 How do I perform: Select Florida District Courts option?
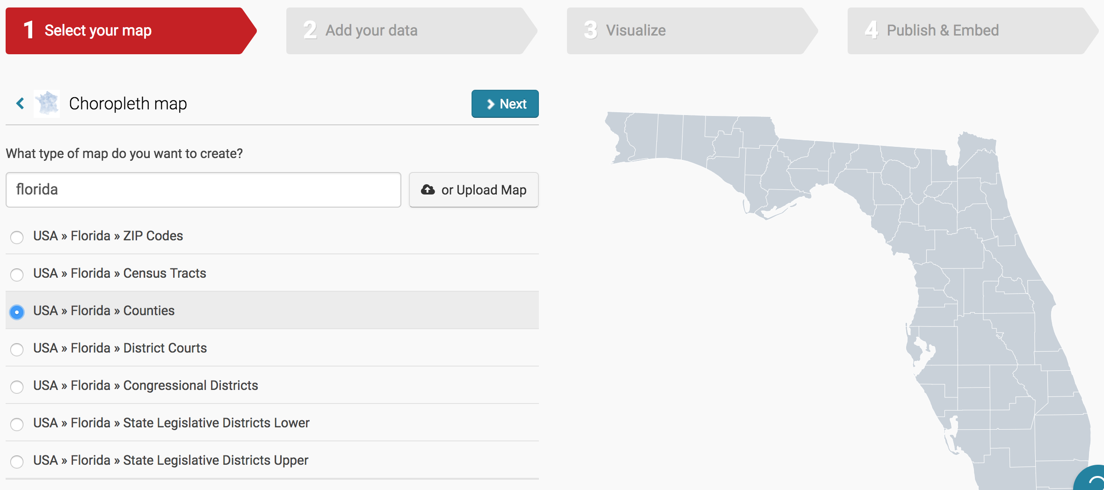17,349
